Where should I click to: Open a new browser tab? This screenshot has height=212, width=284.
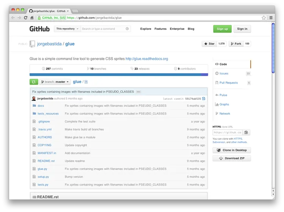point(75,11)
